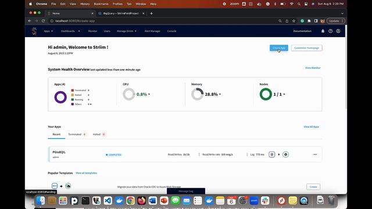Screen dimensions: 372x209
Task: Open the Zoom app from the Dock
Action: point(254,201)
